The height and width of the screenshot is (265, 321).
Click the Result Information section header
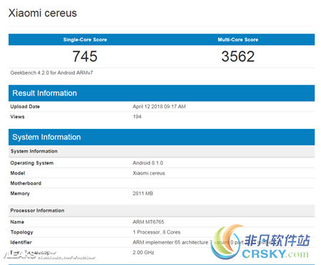[x=161, y=93]
